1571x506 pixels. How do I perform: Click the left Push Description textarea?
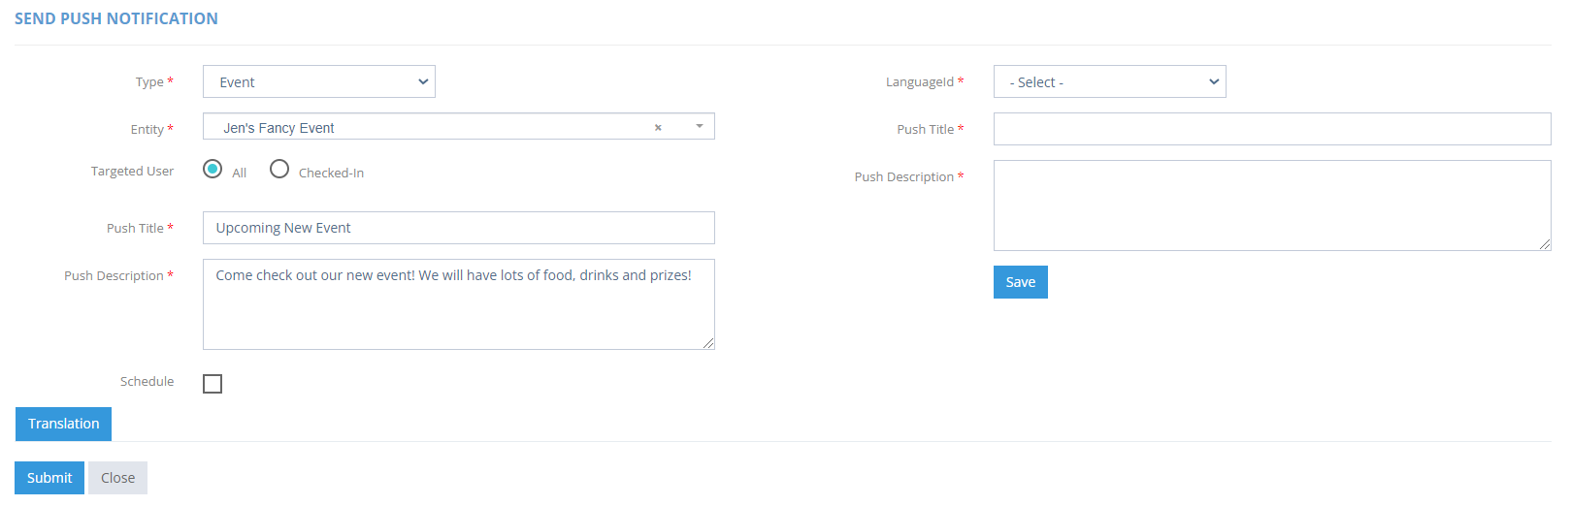coord(459,304)
